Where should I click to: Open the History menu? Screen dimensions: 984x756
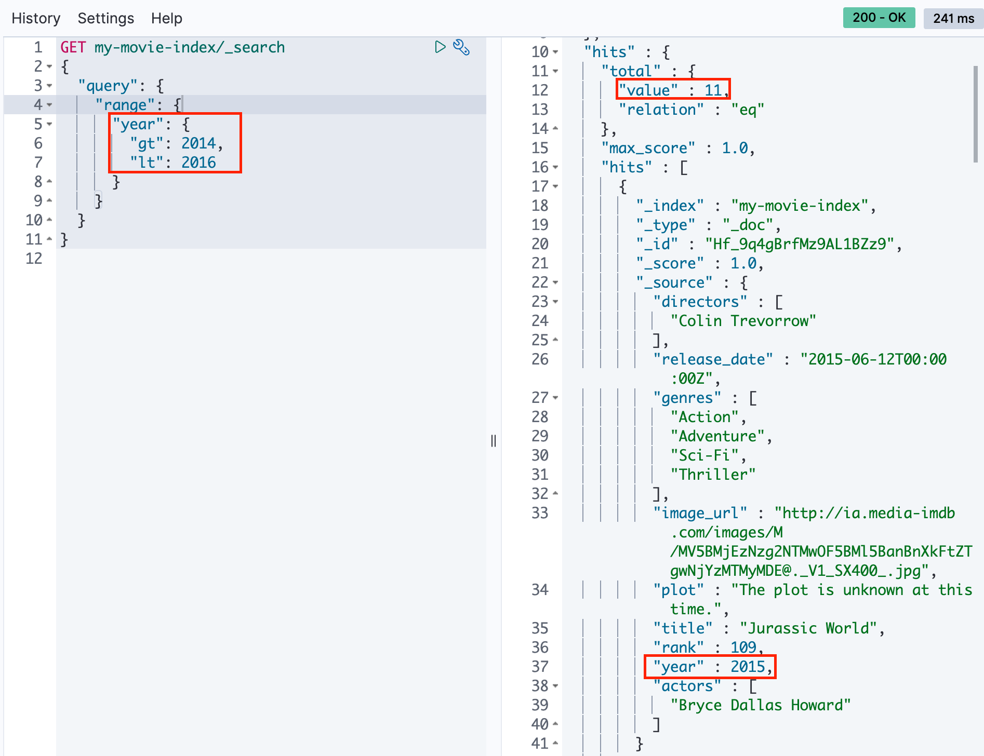[36, 18]
